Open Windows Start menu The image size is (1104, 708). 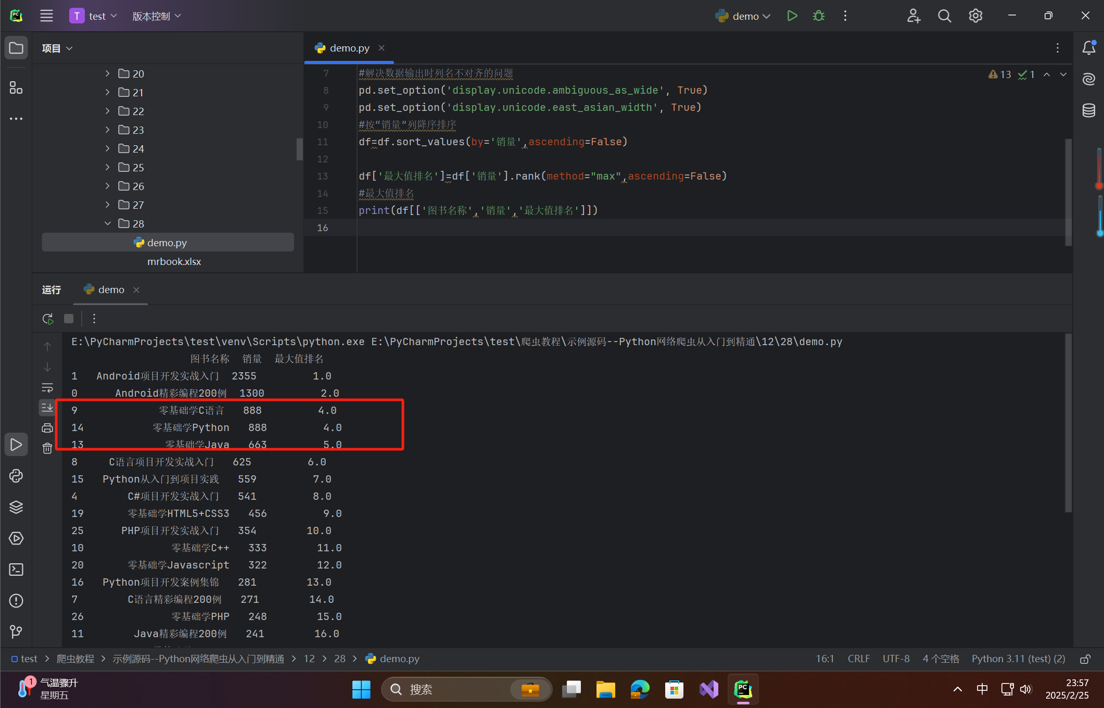pos(361,689)
